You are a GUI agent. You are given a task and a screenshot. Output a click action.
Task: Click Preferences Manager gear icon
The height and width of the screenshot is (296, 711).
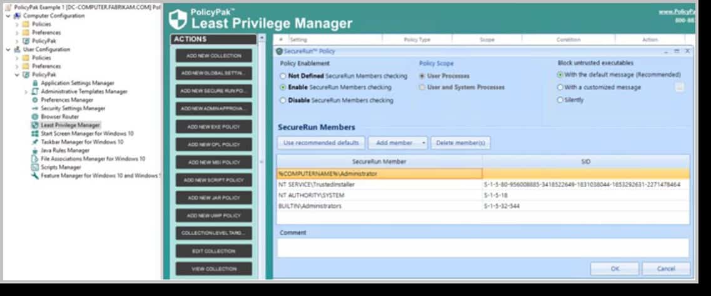pos(35,100)
